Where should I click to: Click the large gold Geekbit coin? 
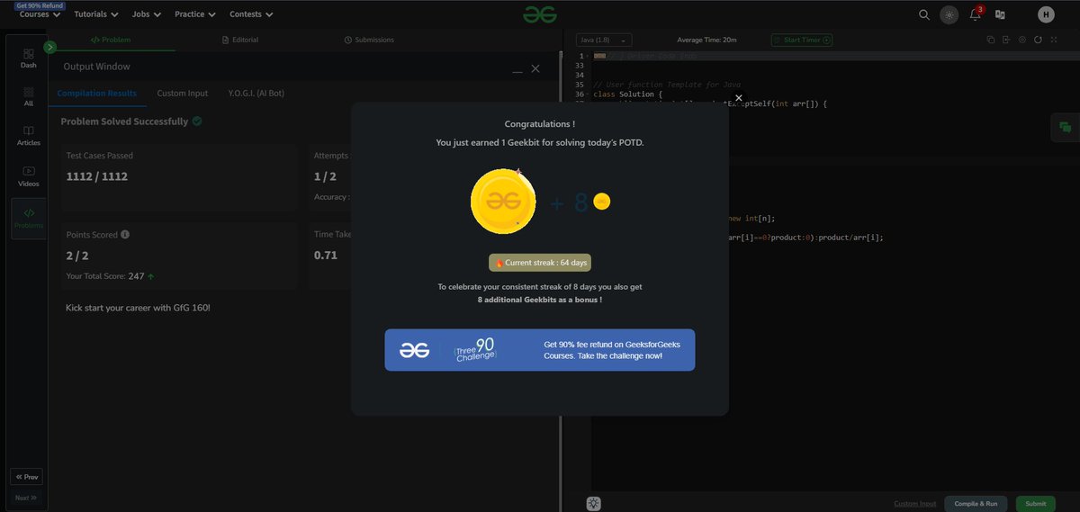click(503, 202)
